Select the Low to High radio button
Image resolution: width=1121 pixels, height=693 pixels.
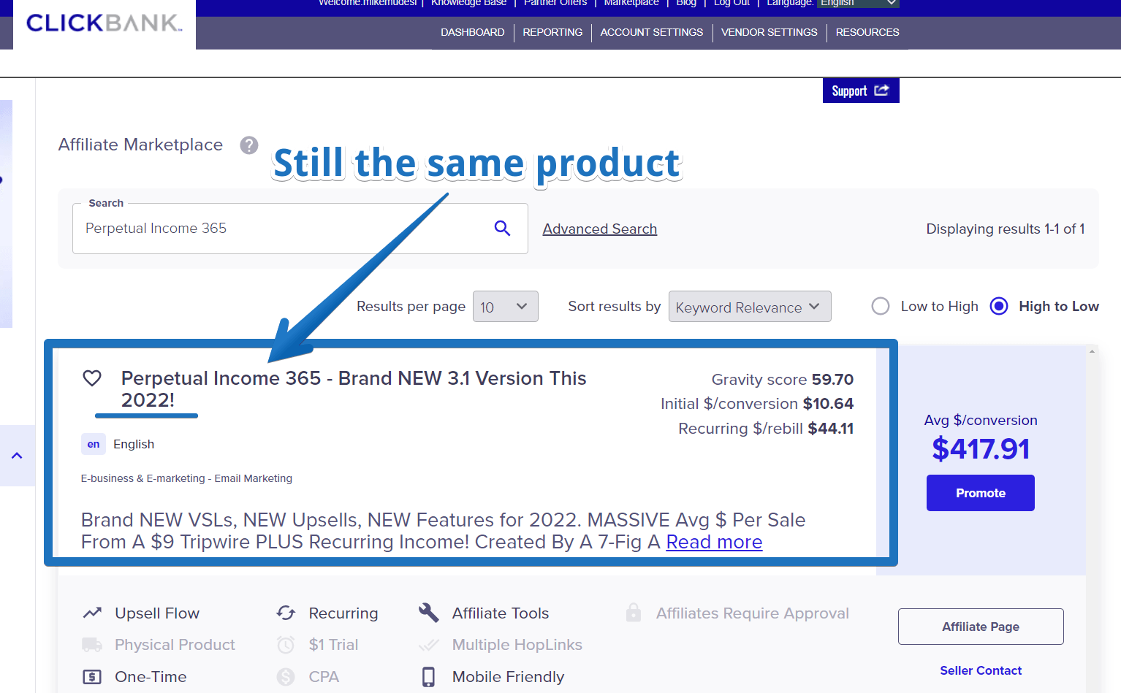tap(881, 306)
